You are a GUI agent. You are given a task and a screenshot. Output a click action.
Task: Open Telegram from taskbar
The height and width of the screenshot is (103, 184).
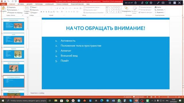108,100
